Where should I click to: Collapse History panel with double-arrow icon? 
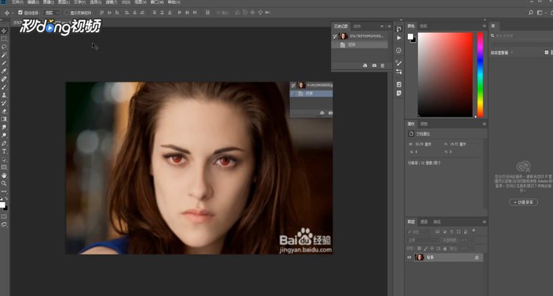click(382, 26)
